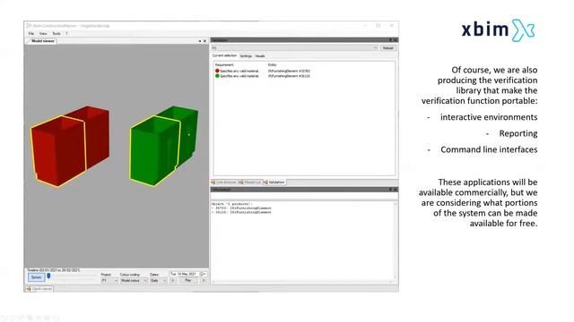Open the Link browser bottom tab

pyautogui.click(x=223, y=182)
